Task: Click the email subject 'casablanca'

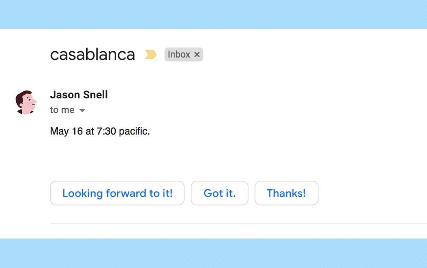Action: [x=92, y=54]
